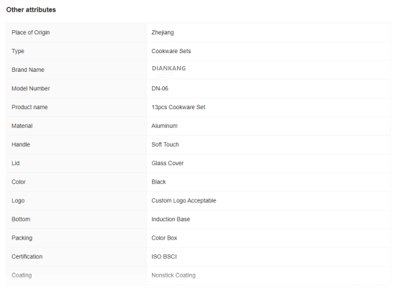
Task: Click the 'Other attributes' heading
Action: 31,9
